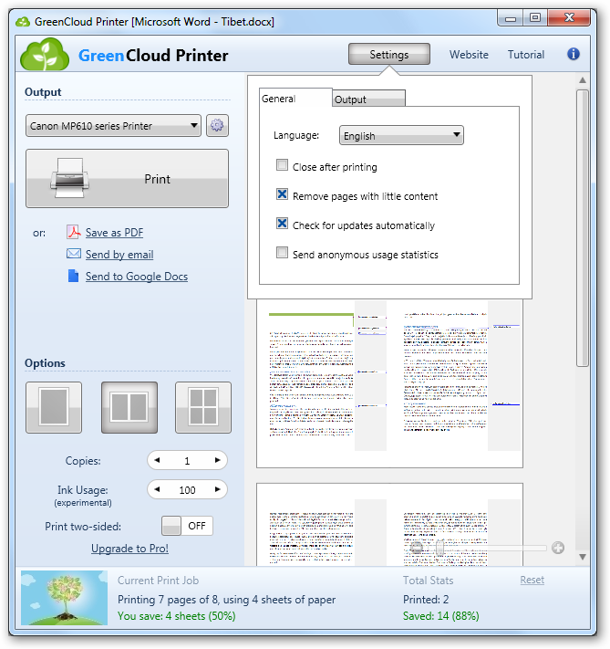
Task: Increase ink usage with right arrow
Action: pyautogui.click(x=218, y=489)
